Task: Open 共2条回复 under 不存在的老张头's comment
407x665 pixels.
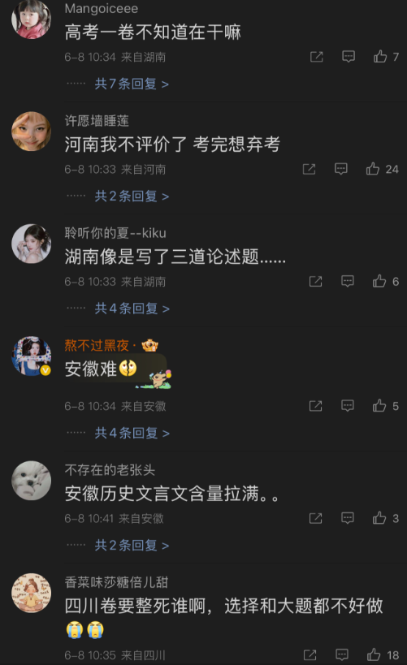Action: 132,545
